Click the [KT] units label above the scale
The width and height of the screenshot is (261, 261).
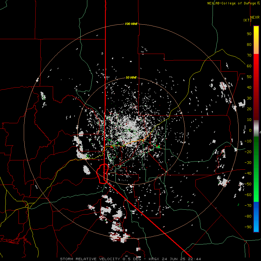pos(248,20)
